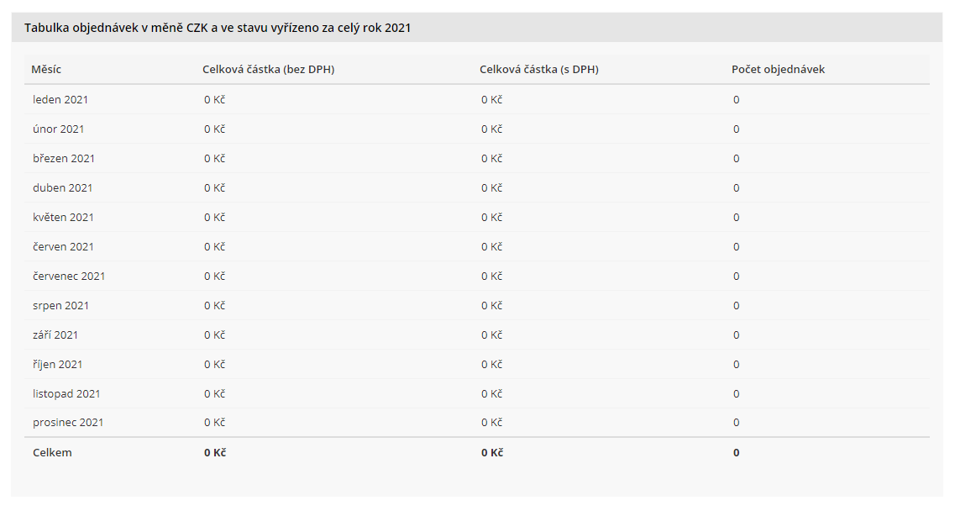Click the Počet objednávek column header
Viewport: 955px width, 511px height.
778,70
